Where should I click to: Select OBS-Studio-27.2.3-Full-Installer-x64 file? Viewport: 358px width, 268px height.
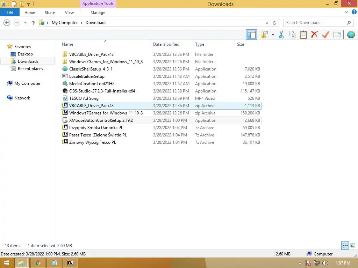tap(161, 91)
